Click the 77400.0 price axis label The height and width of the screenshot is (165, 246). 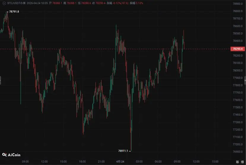[237, 115]
